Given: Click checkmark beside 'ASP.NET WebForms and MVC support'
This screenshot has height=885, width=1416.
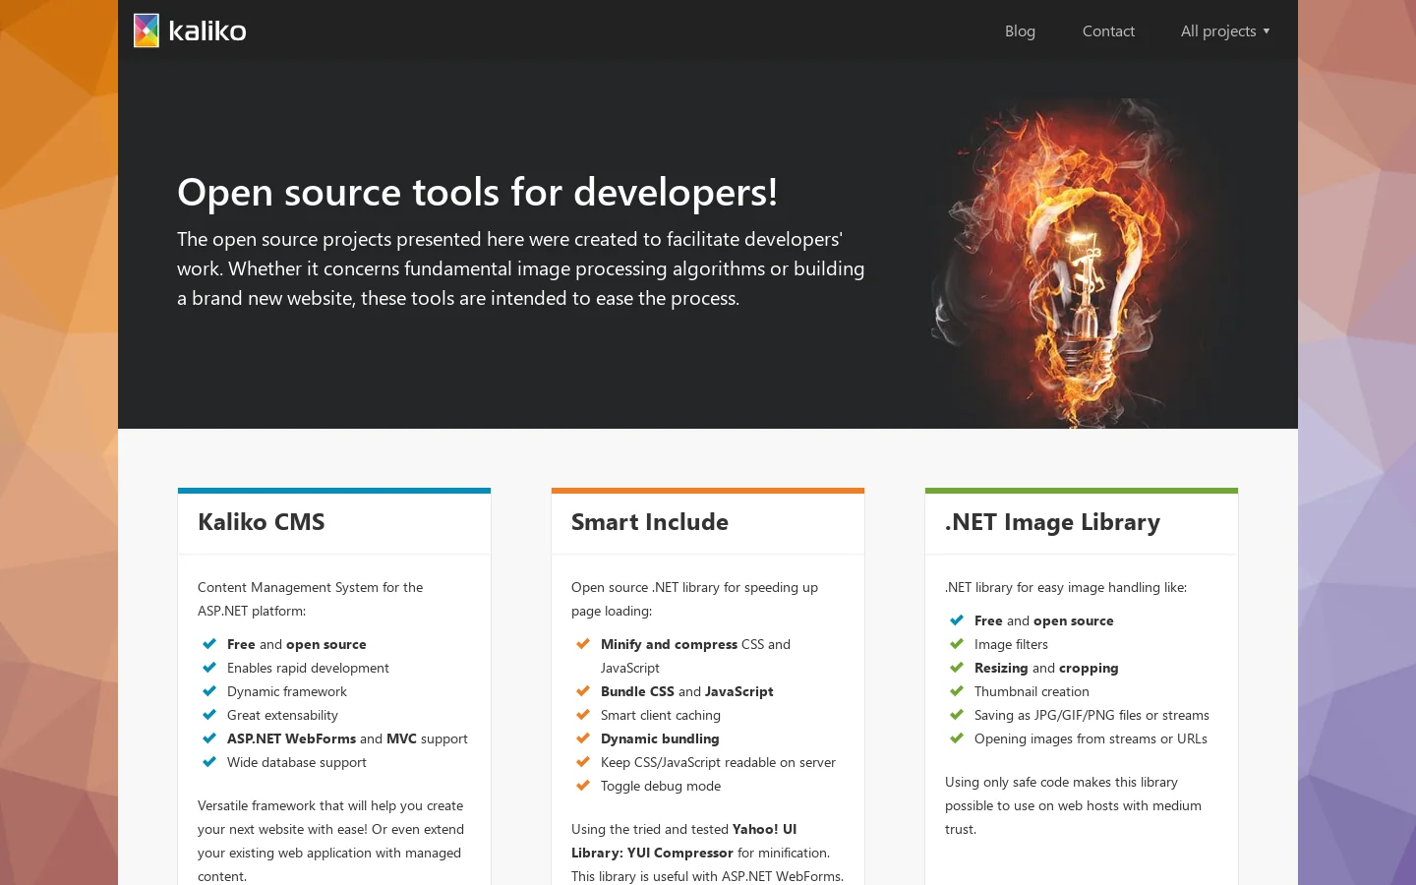Looking at the screenshot, I should click(x=208, y=738).
